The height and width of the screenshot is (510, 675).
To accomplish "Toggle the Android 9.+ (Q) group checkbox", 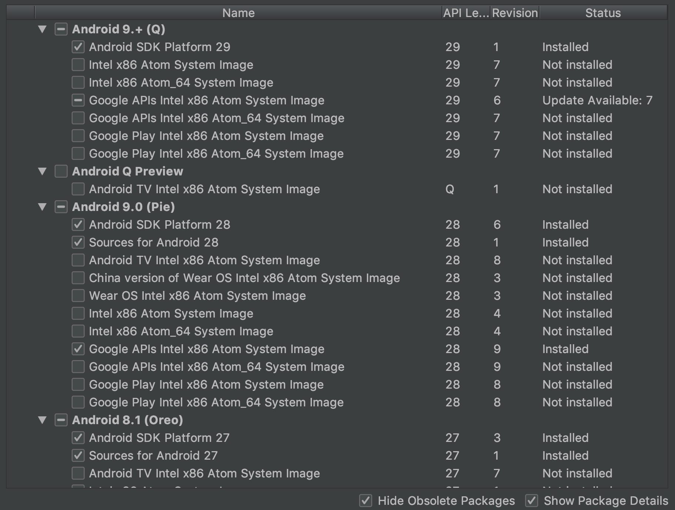I will pos(61,29).
